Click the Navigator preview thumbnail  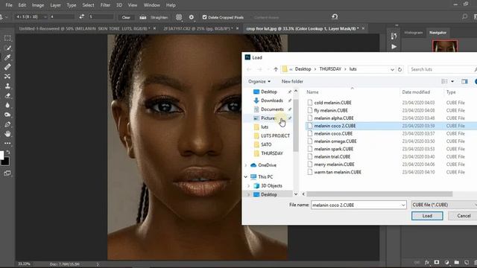(x=445, y=45)
